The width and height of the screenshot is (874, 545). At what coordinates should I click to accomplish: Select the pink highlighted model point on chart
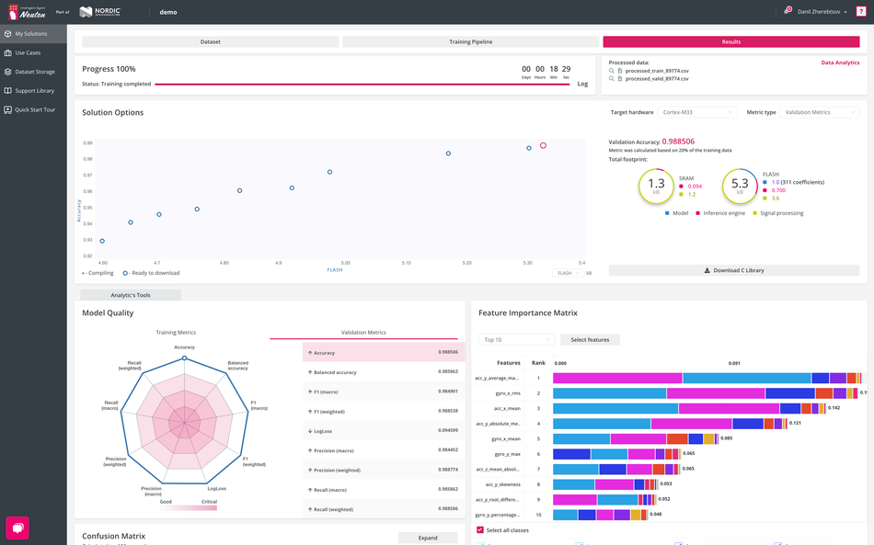pos(543,145)
